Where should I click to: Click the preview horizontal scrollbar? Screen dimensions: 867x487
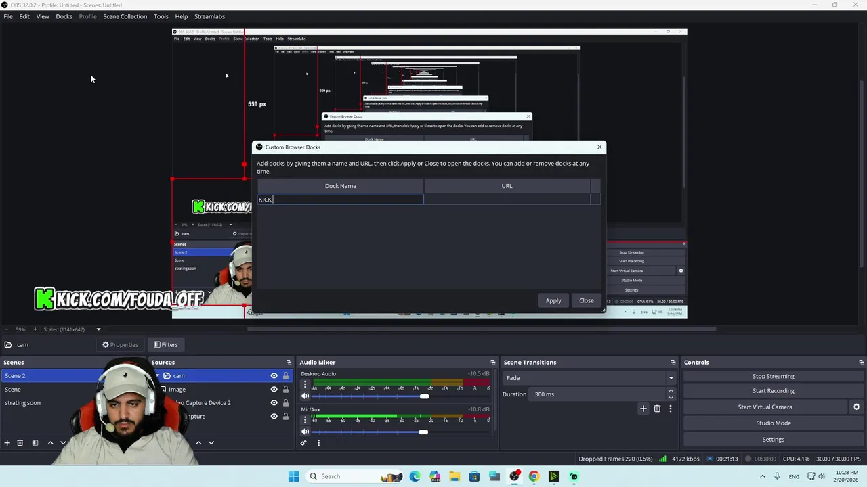(482, 329)
